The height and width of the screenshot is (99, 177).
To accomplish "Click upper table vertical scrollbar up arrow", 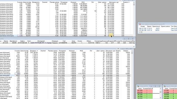I will coord(134,2).
